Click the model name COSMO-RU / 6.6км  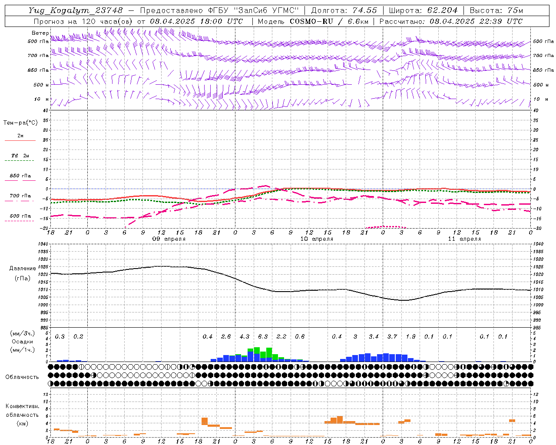click(x=329, y=21)
